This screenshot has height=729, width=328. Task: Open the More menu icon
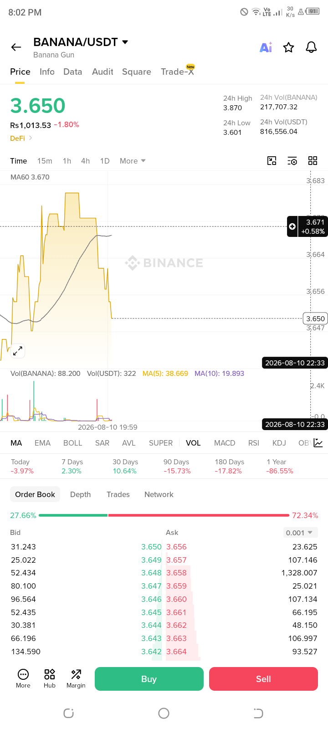point(23,678)
